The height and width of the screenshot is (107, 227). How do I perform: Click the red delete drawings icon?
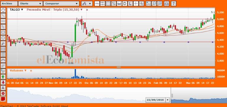pos(3,93)
